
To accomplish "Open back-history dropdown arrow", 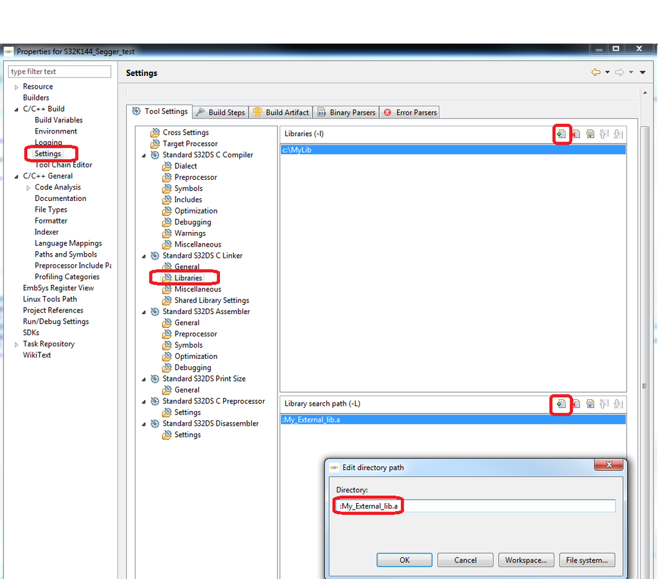I will pyautogui.click(x=607, y=73).
